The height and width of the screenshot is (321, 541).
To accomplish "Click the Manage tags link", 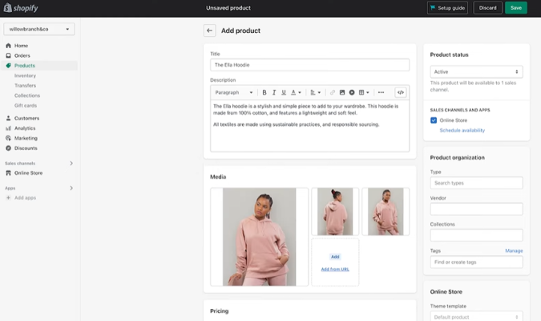I will [514, 250].
